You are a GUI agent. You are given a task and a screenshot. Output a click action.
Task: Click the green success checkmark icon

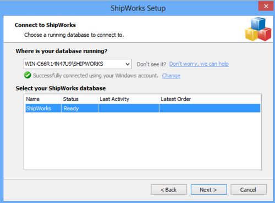(x=28, y=75)
